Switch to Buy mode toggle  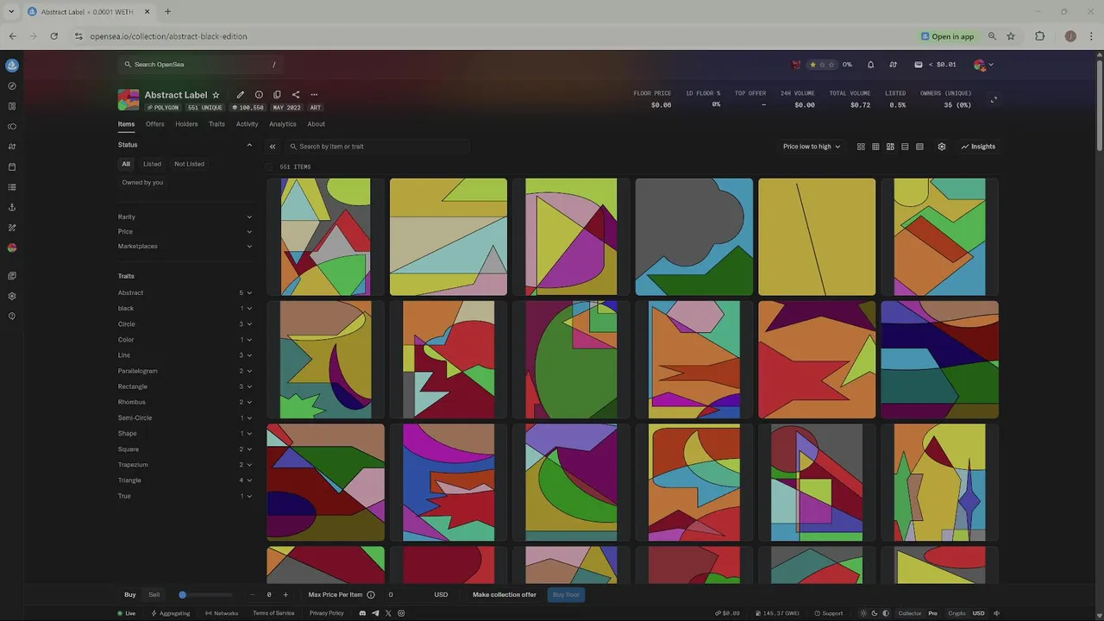point(130,594)
